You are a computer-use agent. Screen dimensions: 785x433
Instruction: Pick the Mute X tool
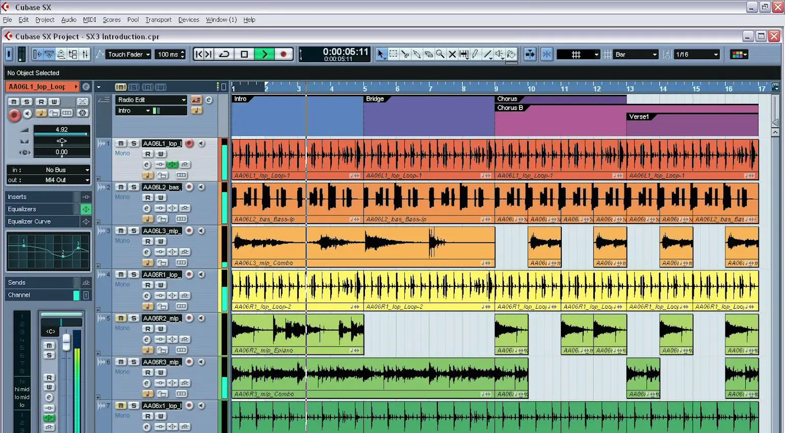coord(452,55)
